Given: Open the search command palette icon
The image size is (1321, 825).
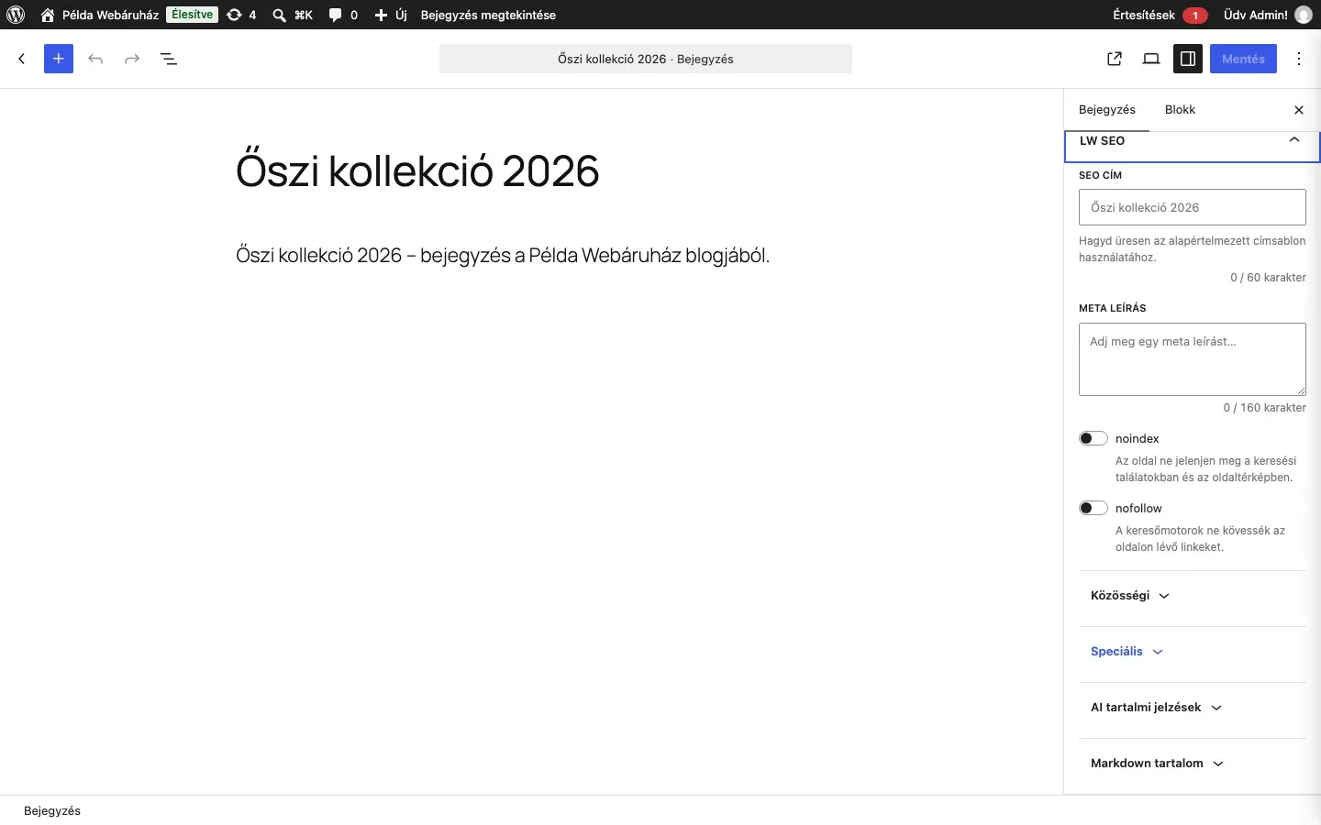Looking at the screenshot, I should 293,15.
